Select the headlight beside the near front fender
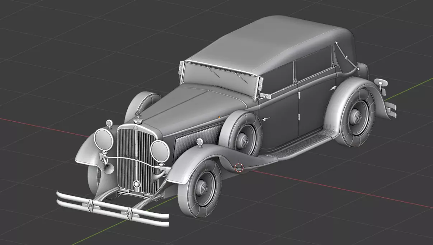Viewport: 433px width, 245px height. (160, 151)
